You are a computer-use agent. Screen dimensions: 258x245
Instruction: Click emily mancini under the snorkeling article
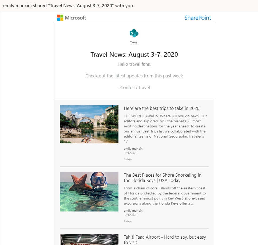click(x=133, y=211)
